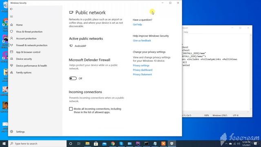Open Skype from the taskbar
261x147 pixels.
(x=121, y=143)
